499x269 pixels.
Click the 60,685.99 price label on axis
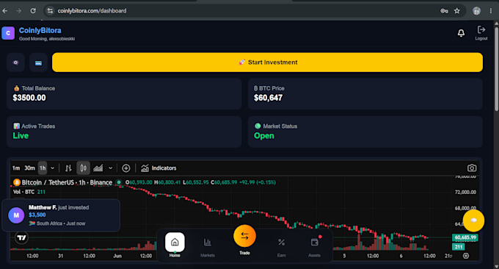[x=465, y=237]
